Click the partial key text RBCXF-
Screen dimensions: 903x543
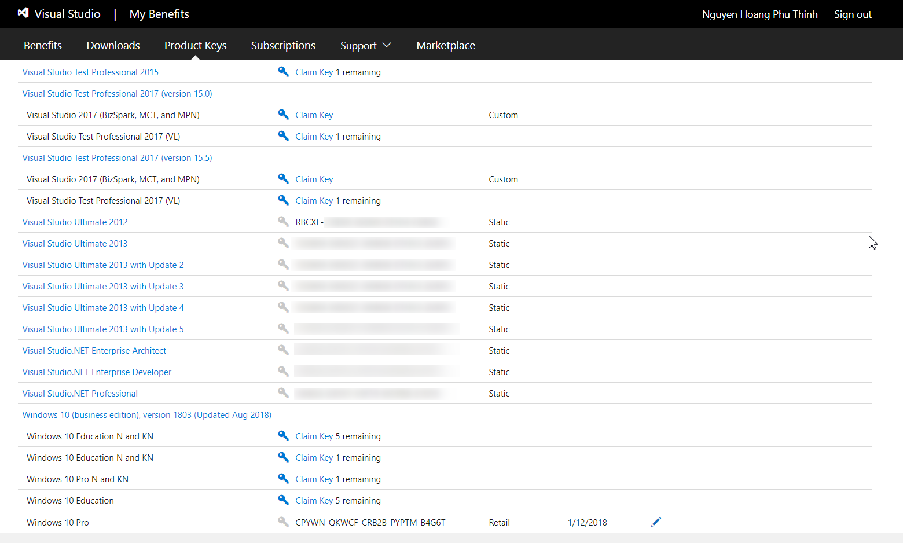[310, 222]
